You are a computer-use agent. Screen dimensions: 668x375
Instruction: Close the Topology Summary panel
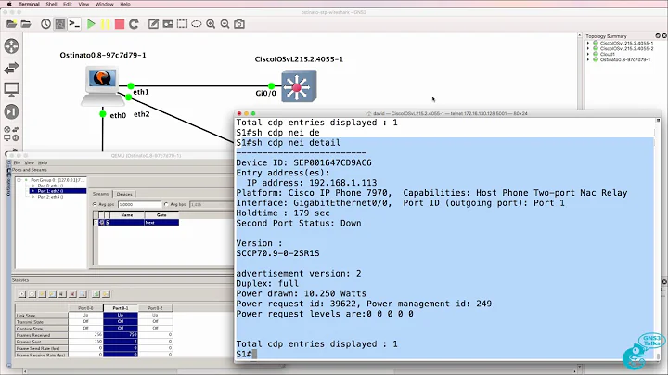664,36
